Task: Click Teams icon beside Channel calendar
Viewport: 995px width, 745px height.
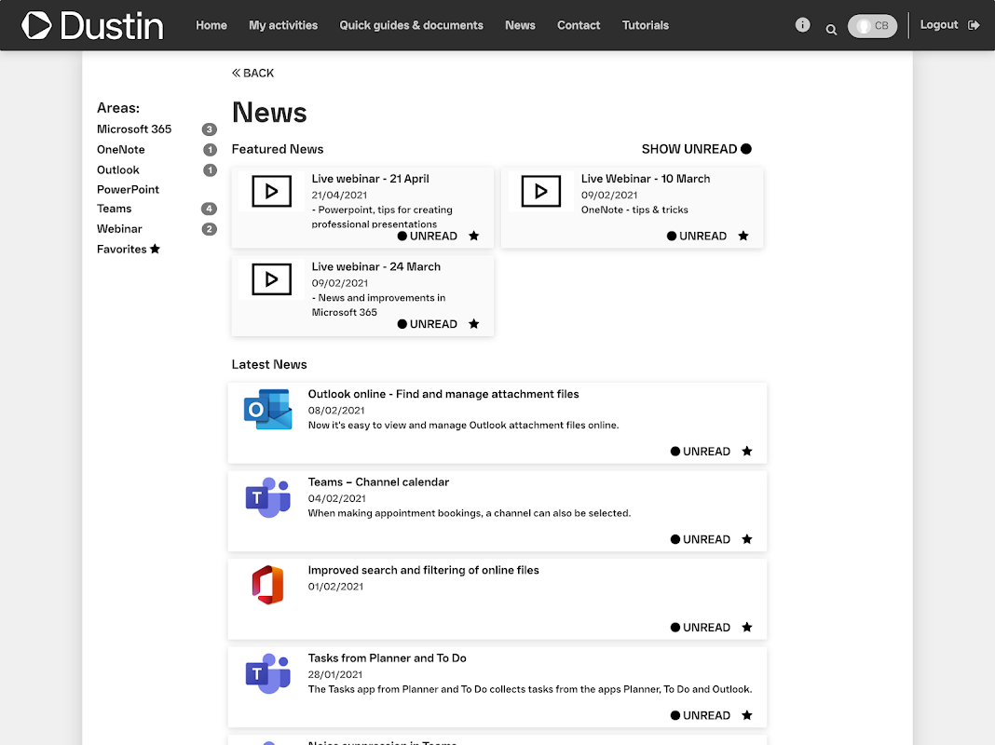Action: pyautogui.click(x=267, y=497)
